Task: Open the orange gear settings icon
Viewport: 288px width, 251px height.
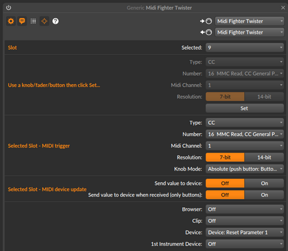Action: pos(11,21)
